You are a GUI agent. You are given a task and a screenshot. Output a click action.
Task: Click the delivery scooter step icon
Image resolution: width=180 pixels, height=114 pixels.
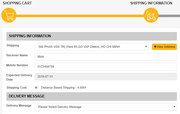(151, 15)
